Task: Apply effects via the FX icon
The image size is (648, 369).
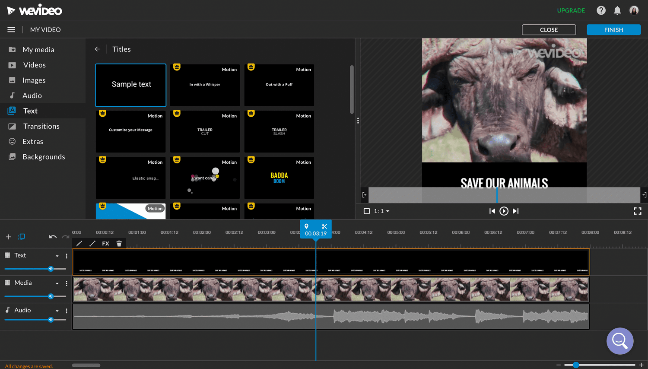Action: (x=106, y=243)
